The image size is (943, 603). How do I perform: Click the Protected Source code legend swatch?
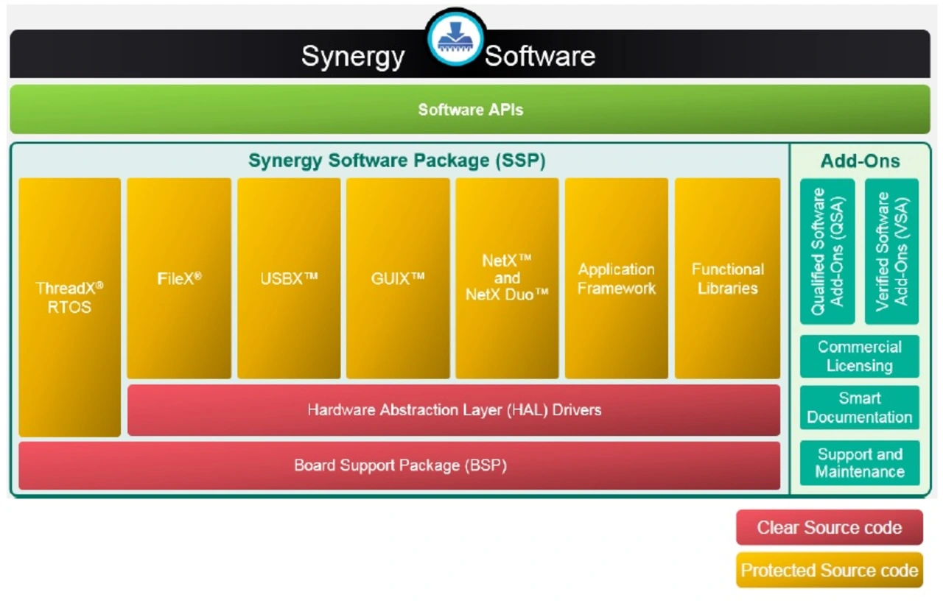[x=829, y=571]
